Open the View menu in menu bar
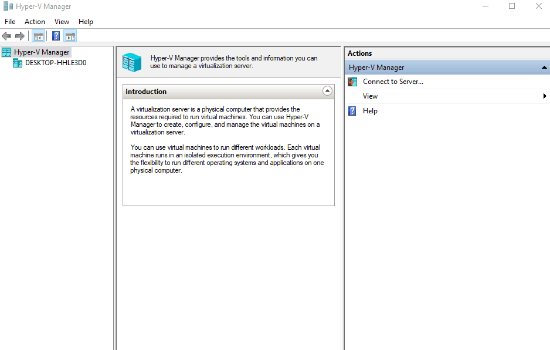 tap(62, 22)
